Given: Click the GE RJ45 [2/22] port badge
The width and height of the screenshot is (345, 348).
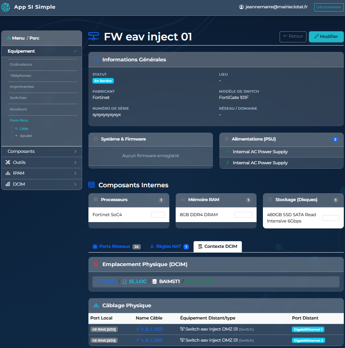Looking at the screenshot, I should 104,329.
